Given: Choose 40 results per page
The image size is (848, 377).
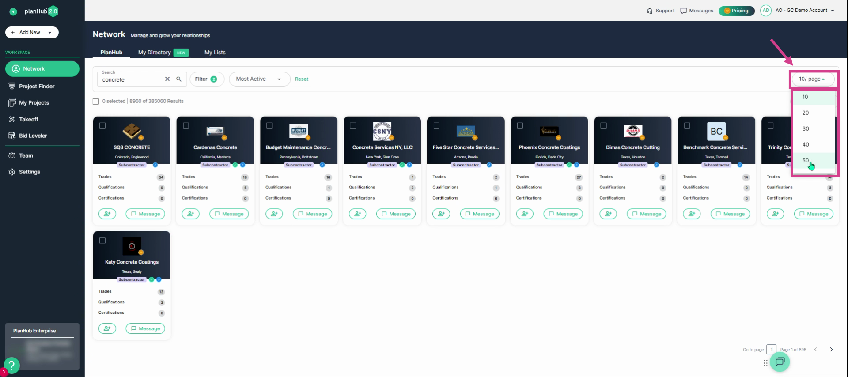Looking at the screenshot, I should [814, 145].
